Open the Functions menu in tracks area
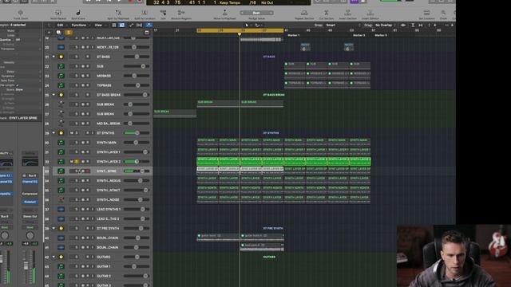This screenshot has height=287, width=511. [x=80, y=25]
